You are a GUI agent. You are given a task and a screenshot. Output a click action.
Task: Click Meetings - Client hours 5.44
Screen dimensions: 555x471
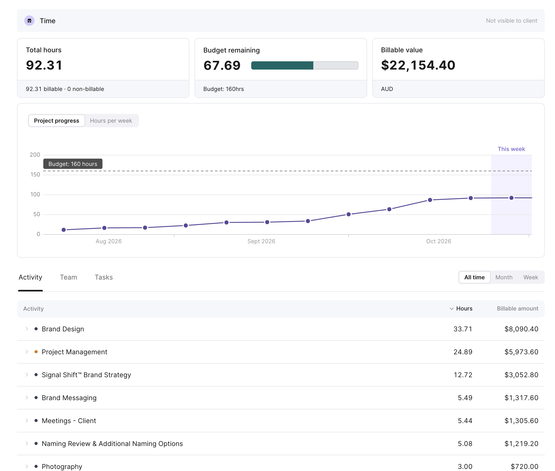click(465, 421)
